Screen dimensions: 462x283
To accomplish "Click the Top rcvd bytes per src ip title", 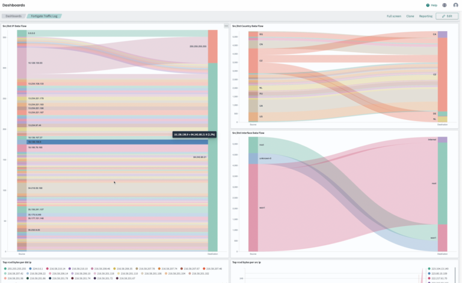I will click(x=247, y=262).
